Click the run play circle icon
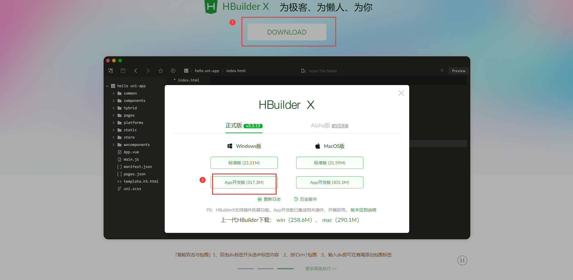This screenshot has height=280, width=573. pos(173,71)
